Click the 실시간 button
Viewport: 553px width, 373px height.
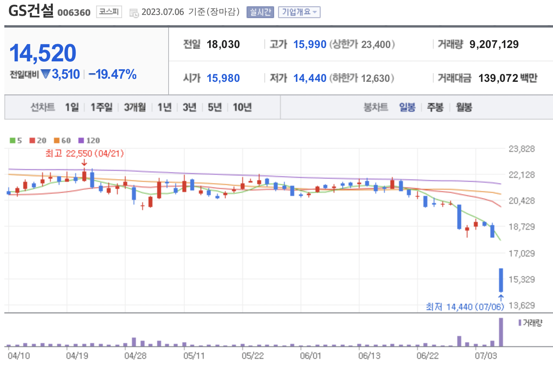[260, 12]
